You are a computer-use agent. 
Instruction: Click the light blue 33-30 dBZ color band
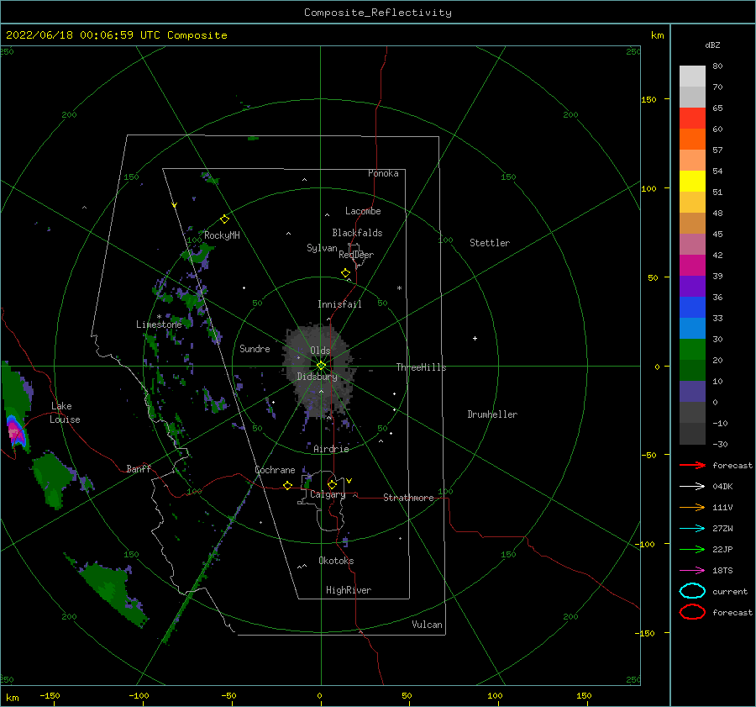[692, 329]
